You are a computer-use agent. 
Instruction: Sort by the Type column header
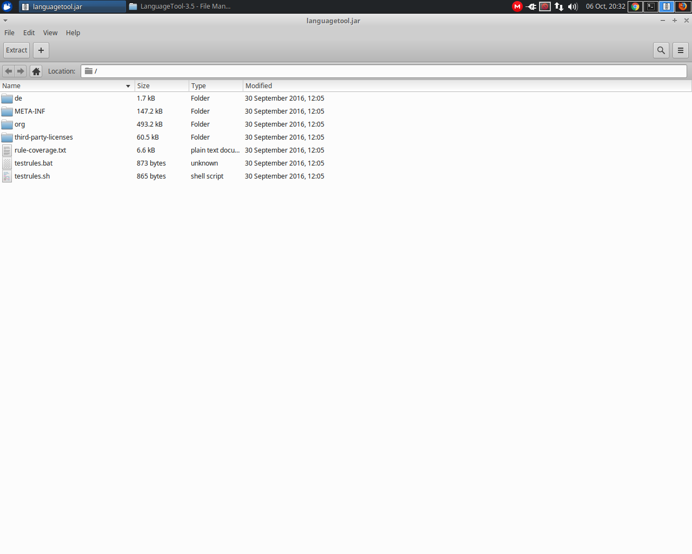tap(216, 85)
